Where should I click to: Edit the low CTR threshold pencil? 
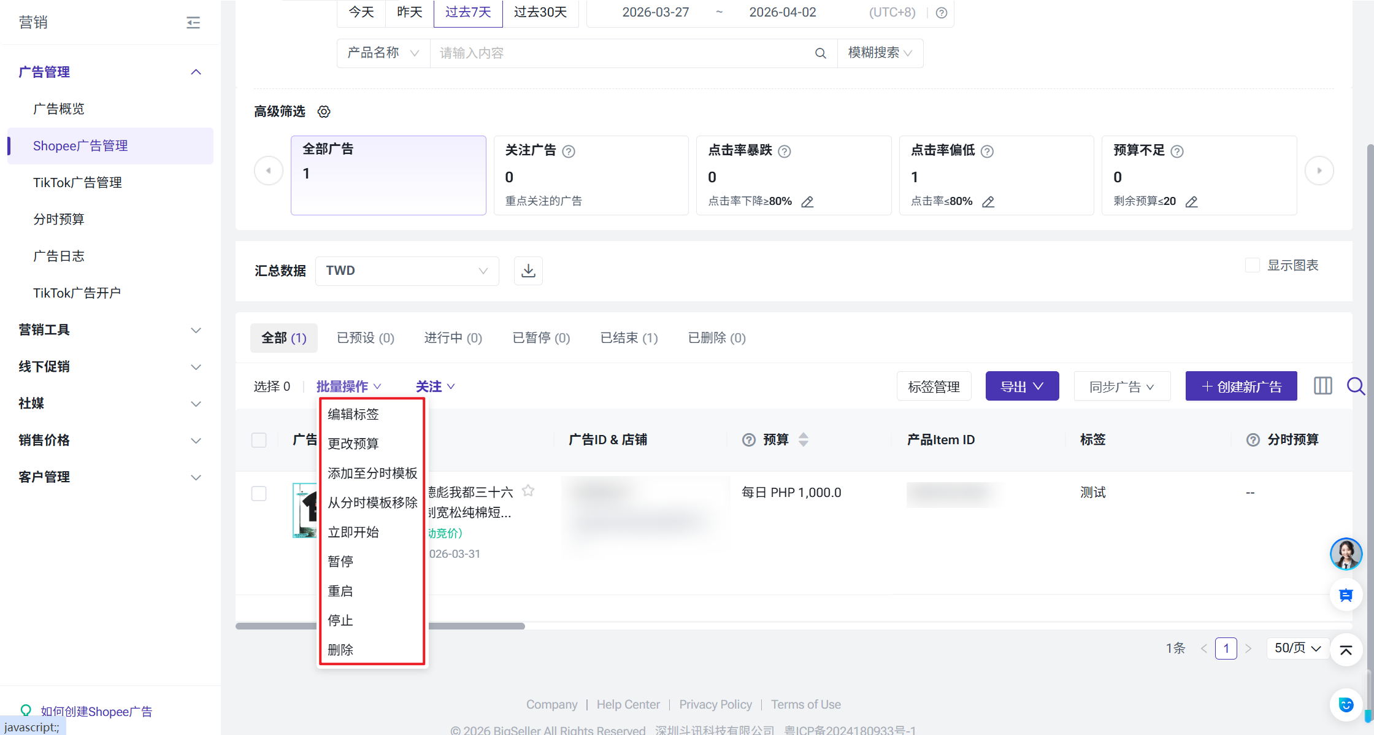(988, 202)
